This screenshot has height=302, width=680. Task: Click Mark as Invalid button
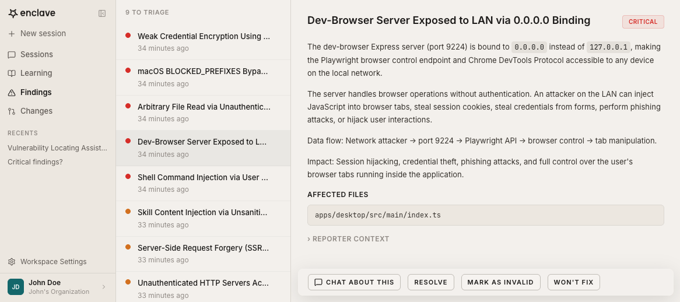500,282
